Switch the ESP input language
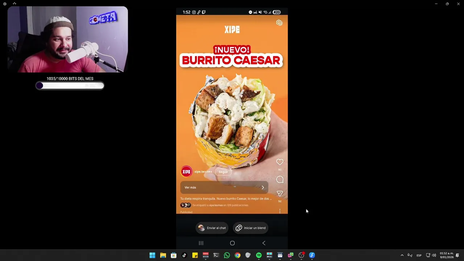This screenshot has width=464, height=261. click(x=419, y=255)
